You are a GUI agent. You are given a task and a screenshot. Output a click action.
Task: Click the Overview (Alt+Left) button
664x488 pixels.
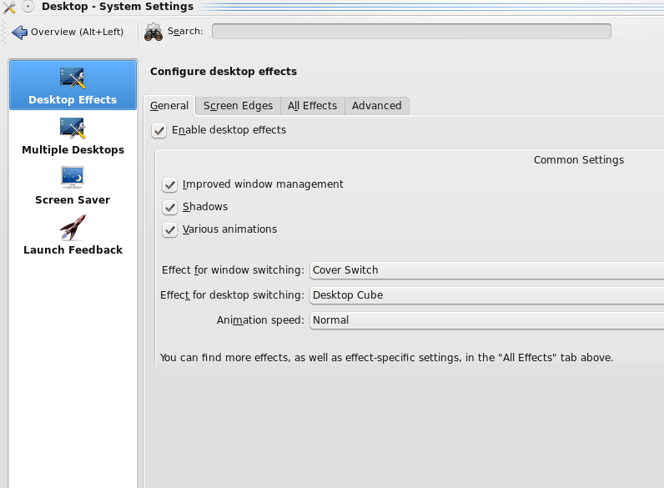68,33
